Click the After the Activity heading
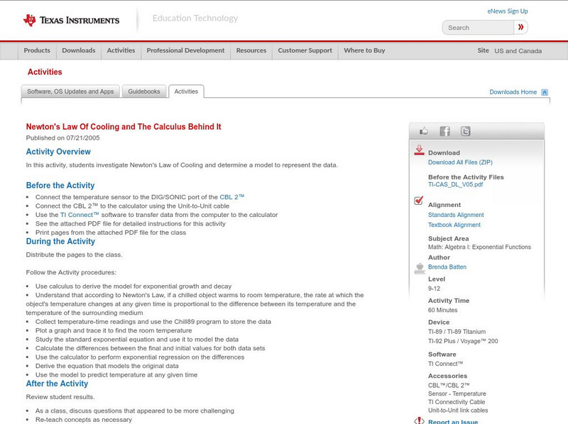 [x=57, y=384]
